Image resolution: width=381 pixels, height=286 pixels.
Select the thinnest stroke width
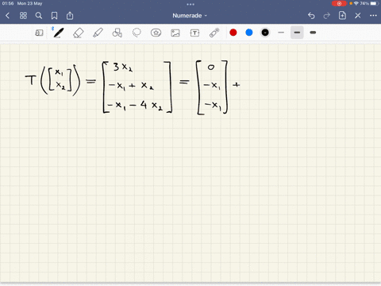[281, 33]
